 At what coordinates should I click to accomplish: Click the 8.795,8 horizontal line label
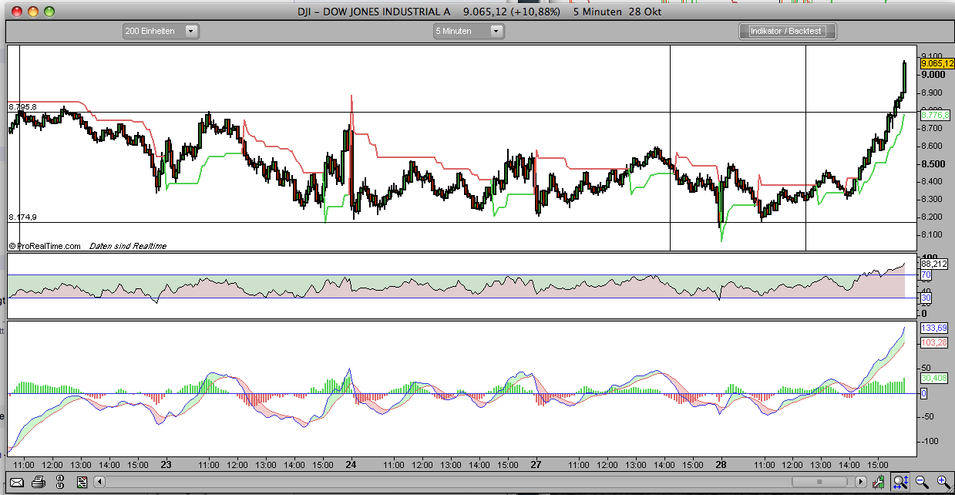pos(22,106)
